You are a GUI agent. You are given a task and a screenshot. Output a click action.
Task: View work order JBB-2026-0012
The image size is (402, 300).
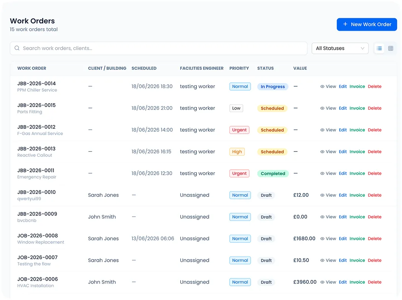pos(328,130)
